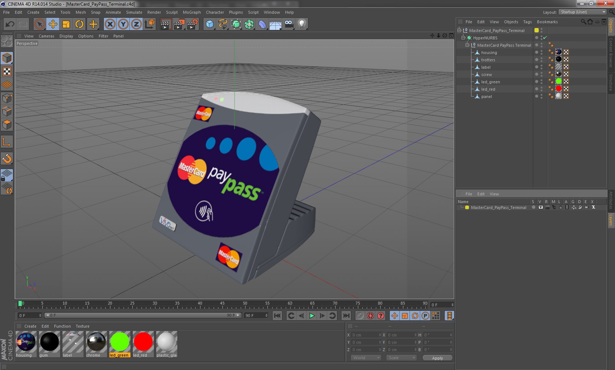The height and width of the screenshot is (370, 615).
Task: Select the led_red material swatch
Action: pos(143,344)
